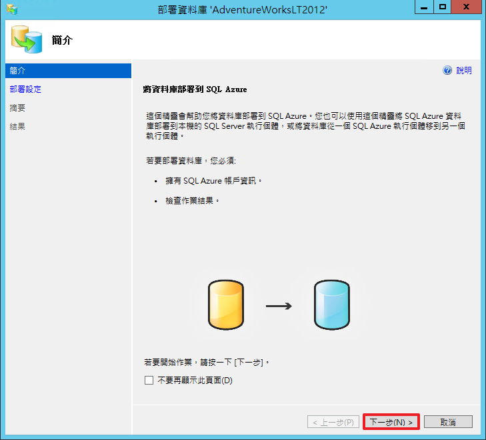Click the bullet text 檢查作業結果

coord(192,201)
